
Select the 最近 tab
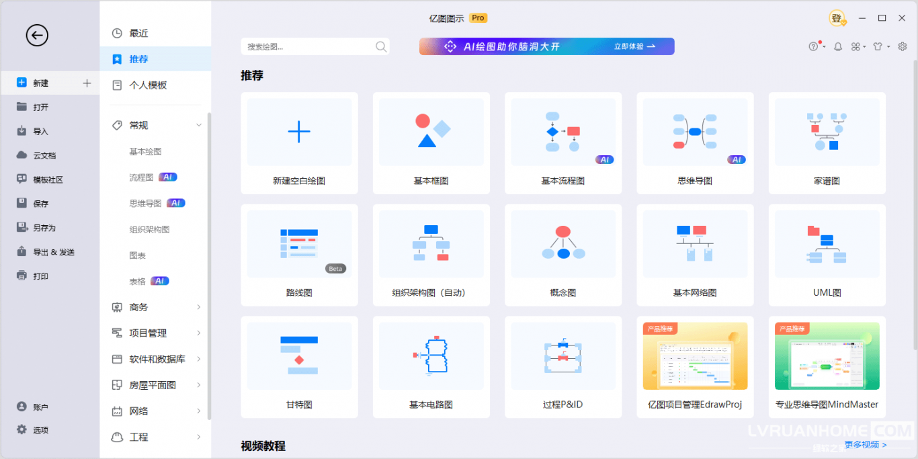pos(138,33)
